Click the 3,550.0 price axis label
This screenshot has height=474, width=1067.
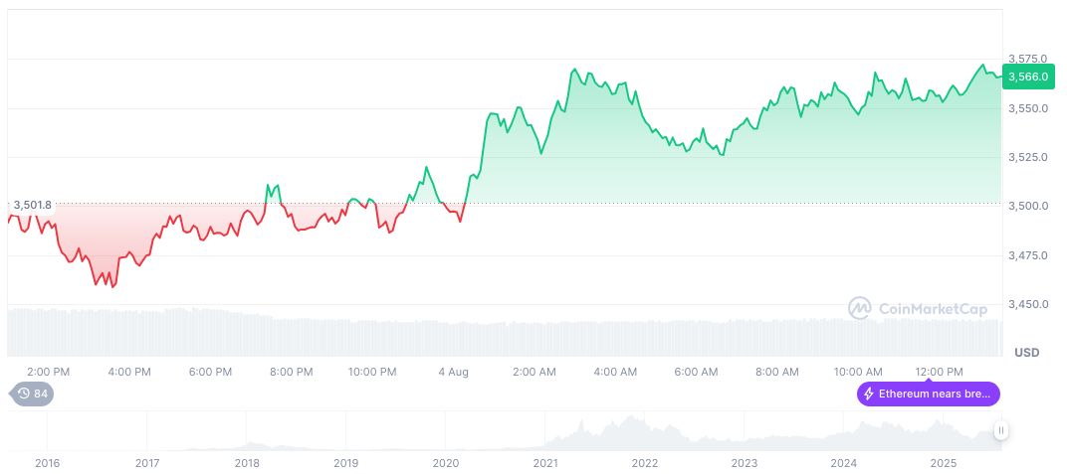pyautogui.click(x=1027, y=107)
